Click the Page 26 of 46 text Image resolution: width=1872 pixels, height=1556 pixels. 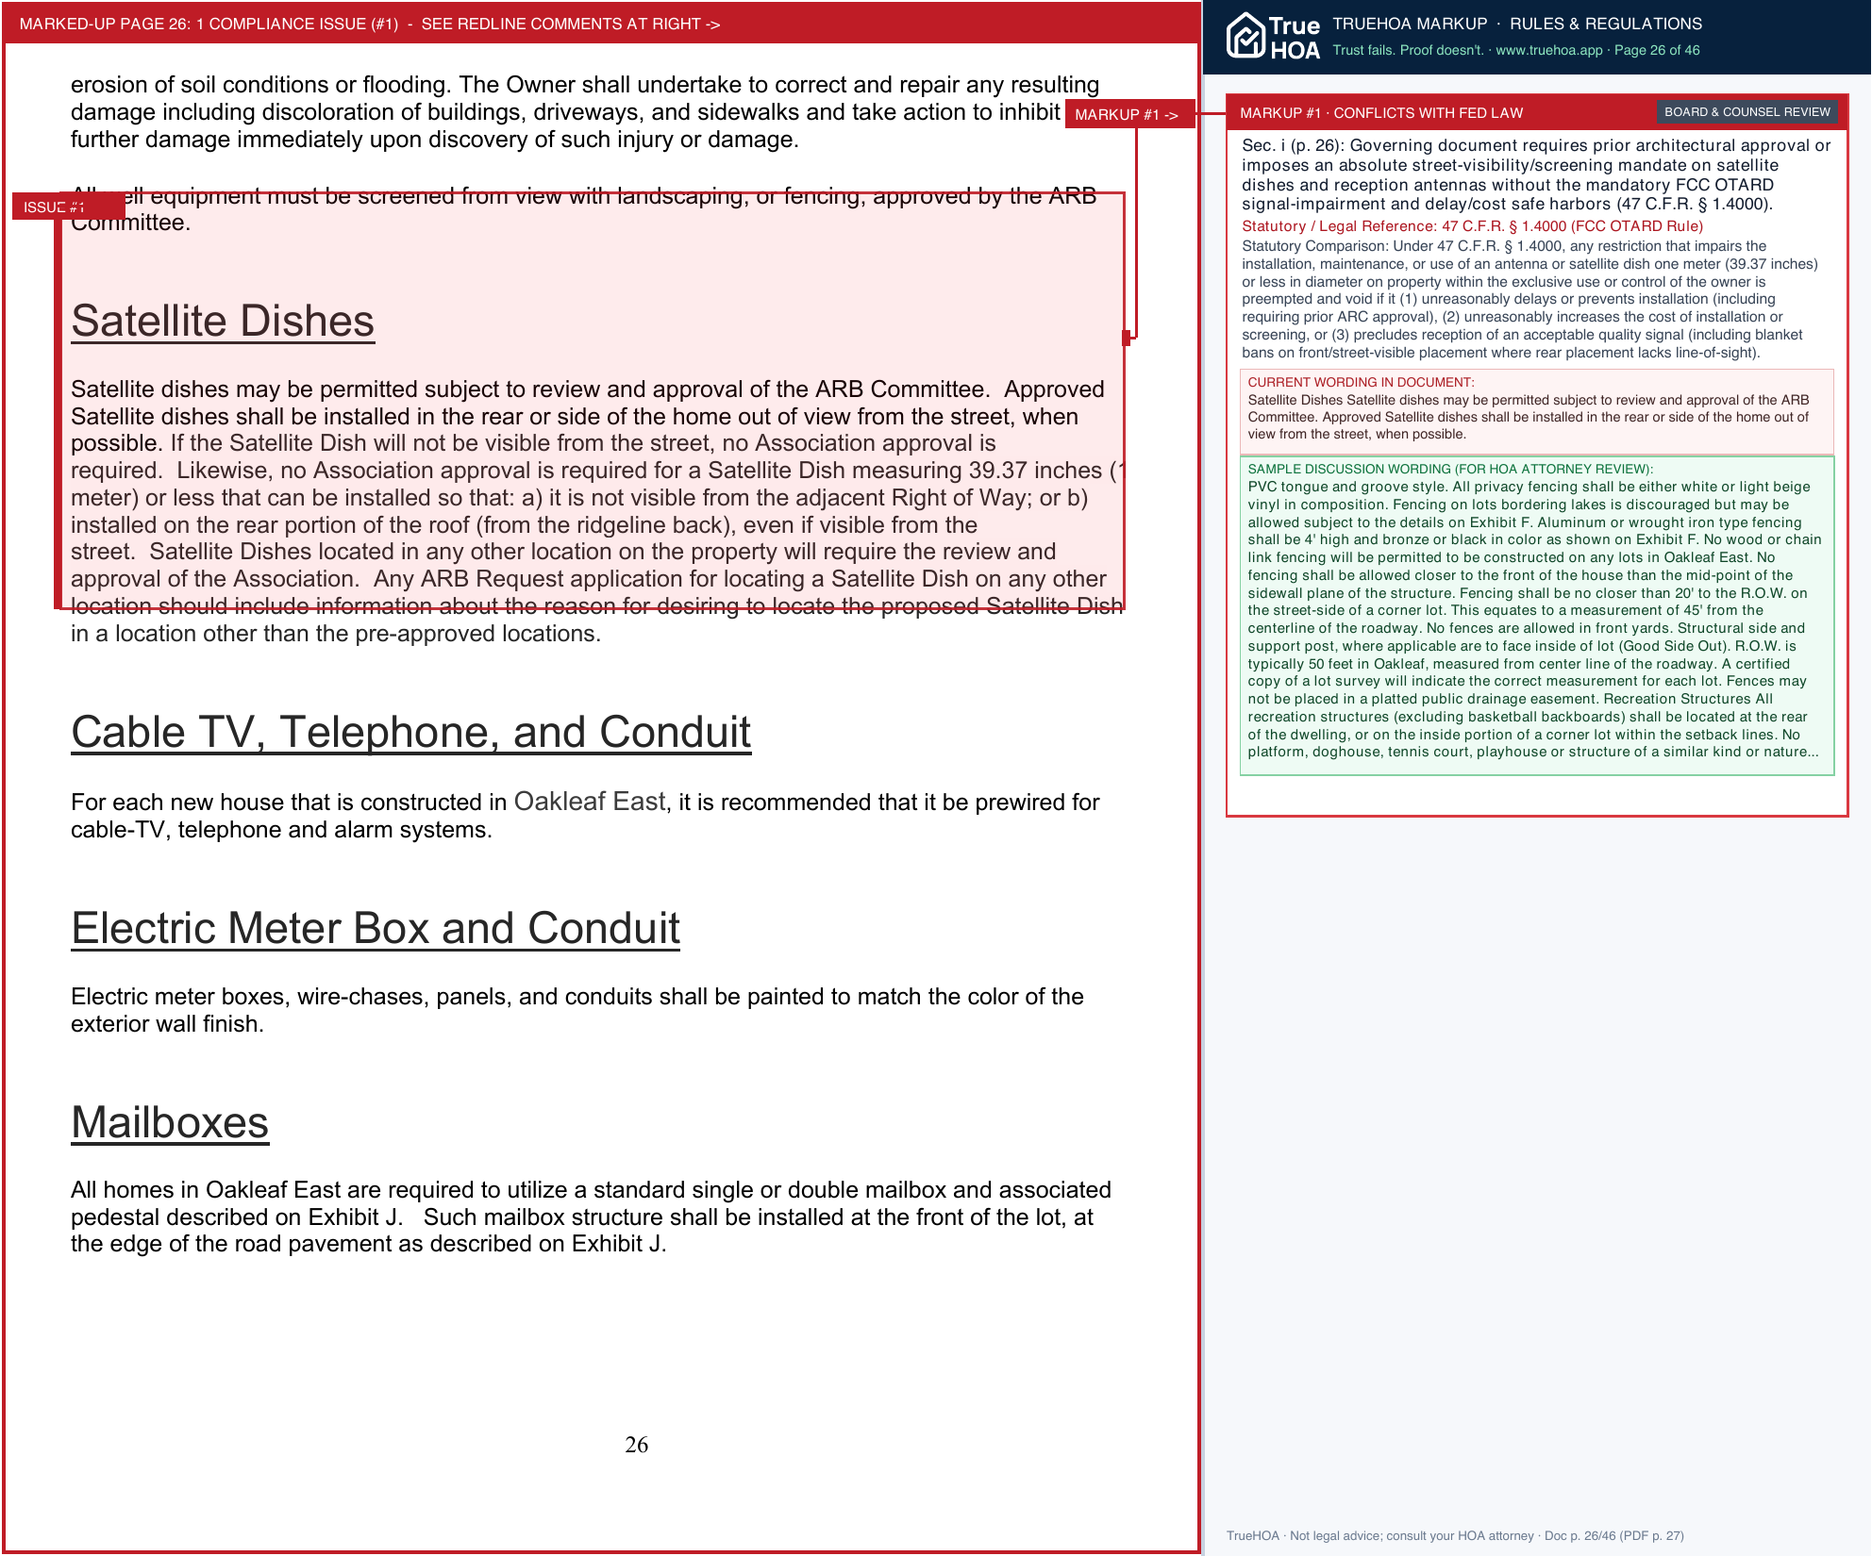(1657, 50)
